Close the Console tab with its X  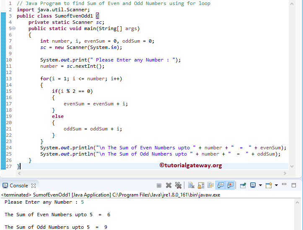[34, 186]
